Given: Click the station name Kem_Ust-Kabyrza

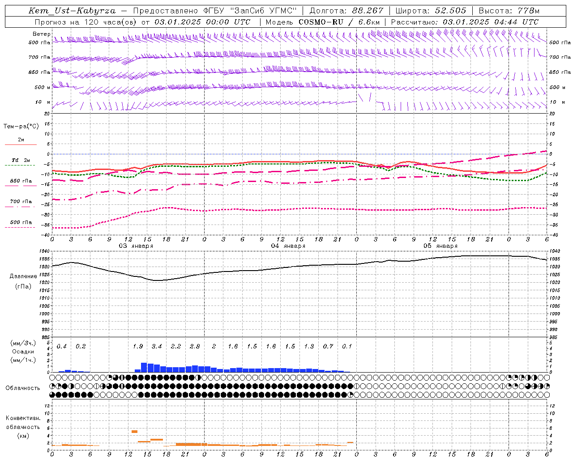Looking at the screenshot, I should 72,11.
